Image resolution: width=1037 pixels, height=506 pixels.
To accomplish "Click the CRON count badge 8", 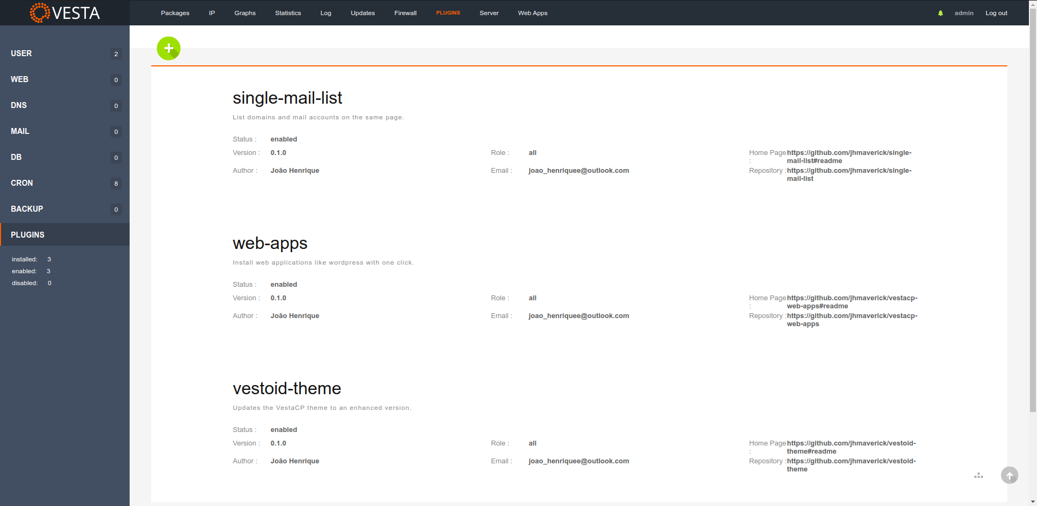I will 116,184.
